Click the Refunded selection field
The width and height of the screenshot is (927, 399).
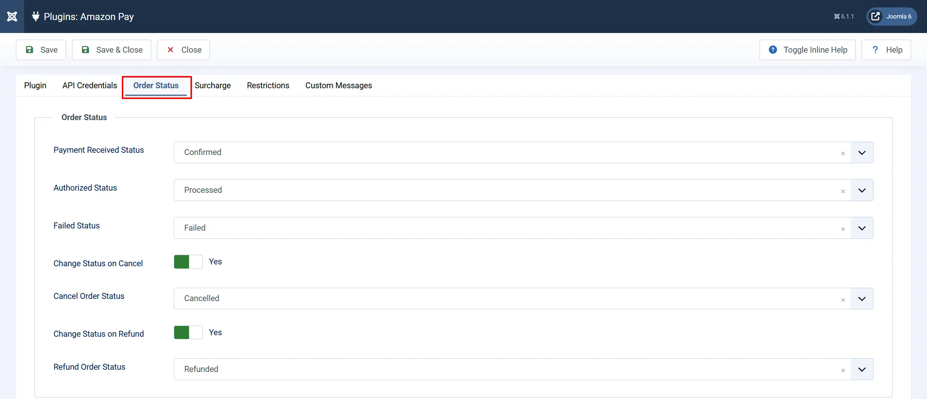point(523,369)
